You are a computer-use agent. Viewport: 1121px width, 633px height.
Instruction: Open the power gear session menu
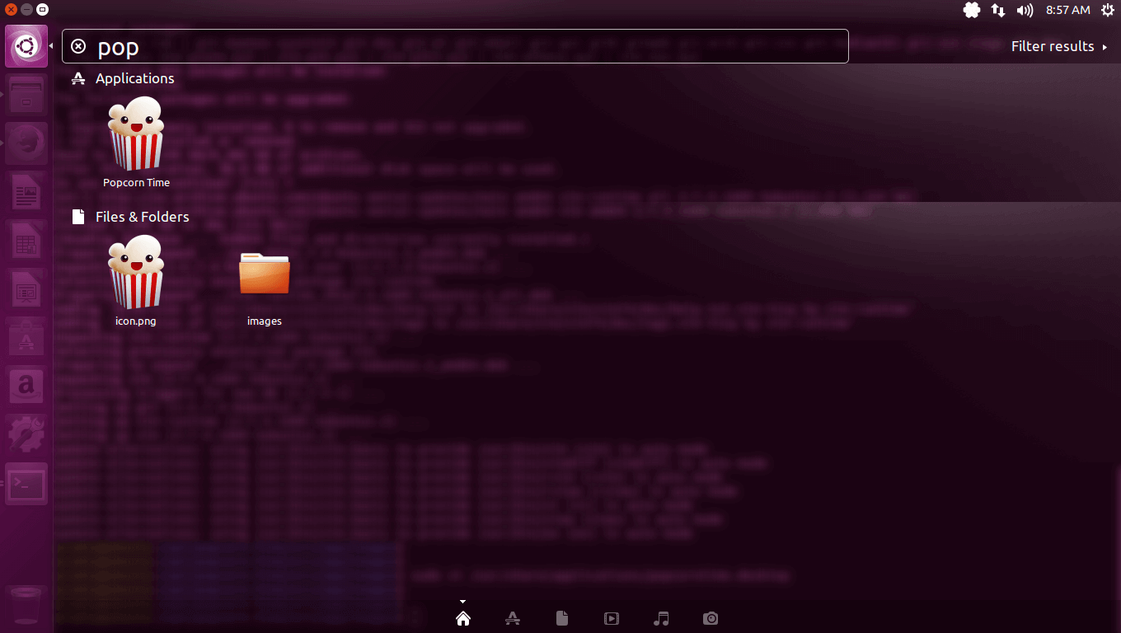[1107, 10]
